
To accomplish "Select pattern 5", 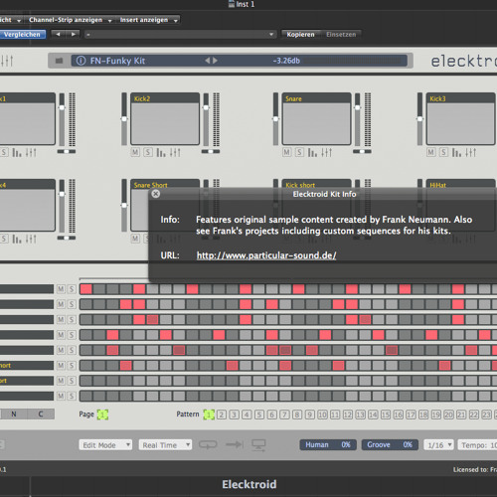I will coord(259,414).
